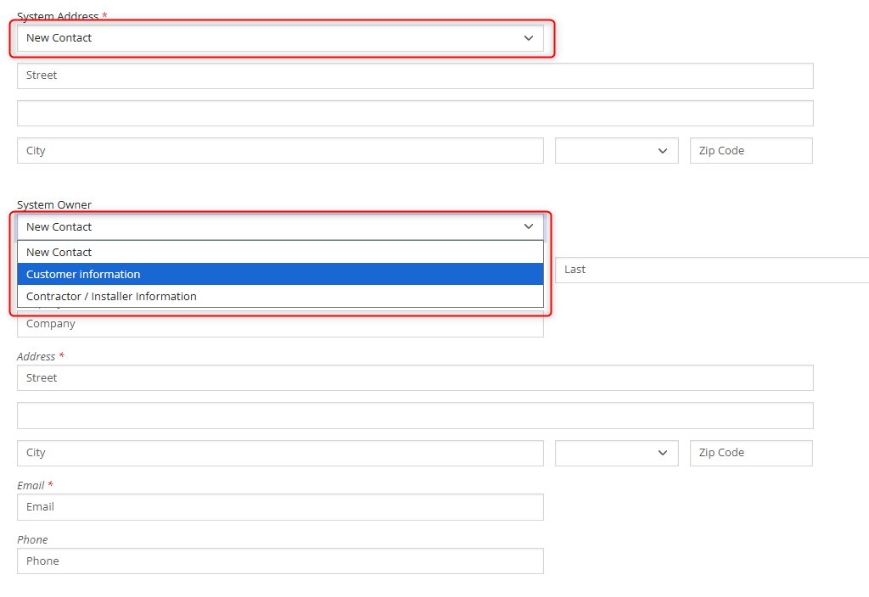Select the owner Address Zip Code field
Viewport: 869px width, 597px height.
coord(751,453)
